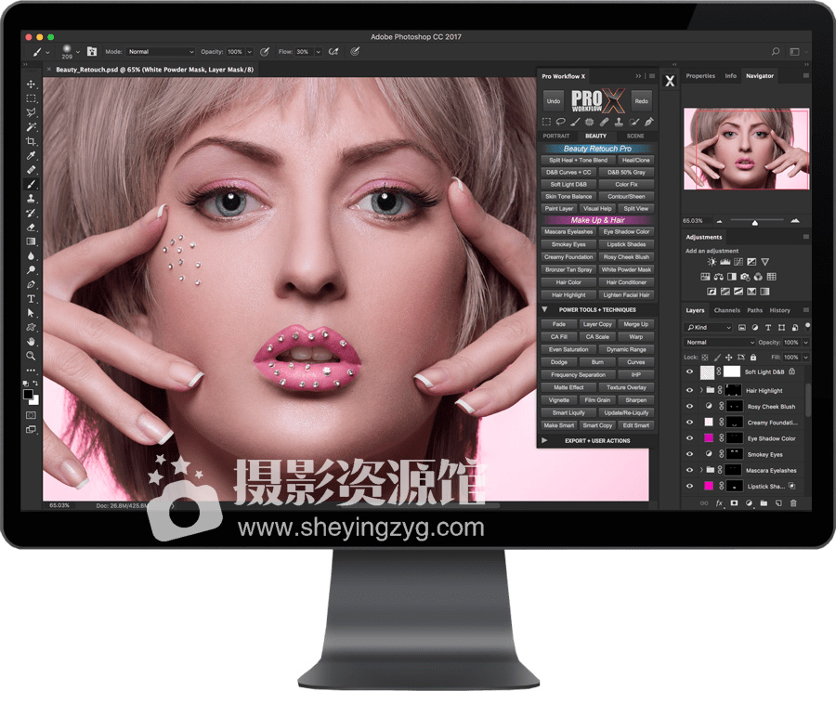Toggle visibility of Rosy Cheek Blush layer
This screenshot has width=836, height=704.
click(689, 406)
